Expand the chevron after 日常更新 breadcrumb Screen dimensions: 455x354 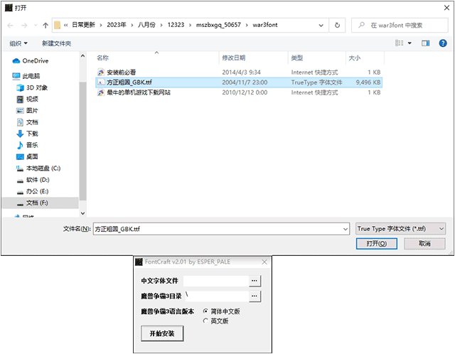pos(101,26)
